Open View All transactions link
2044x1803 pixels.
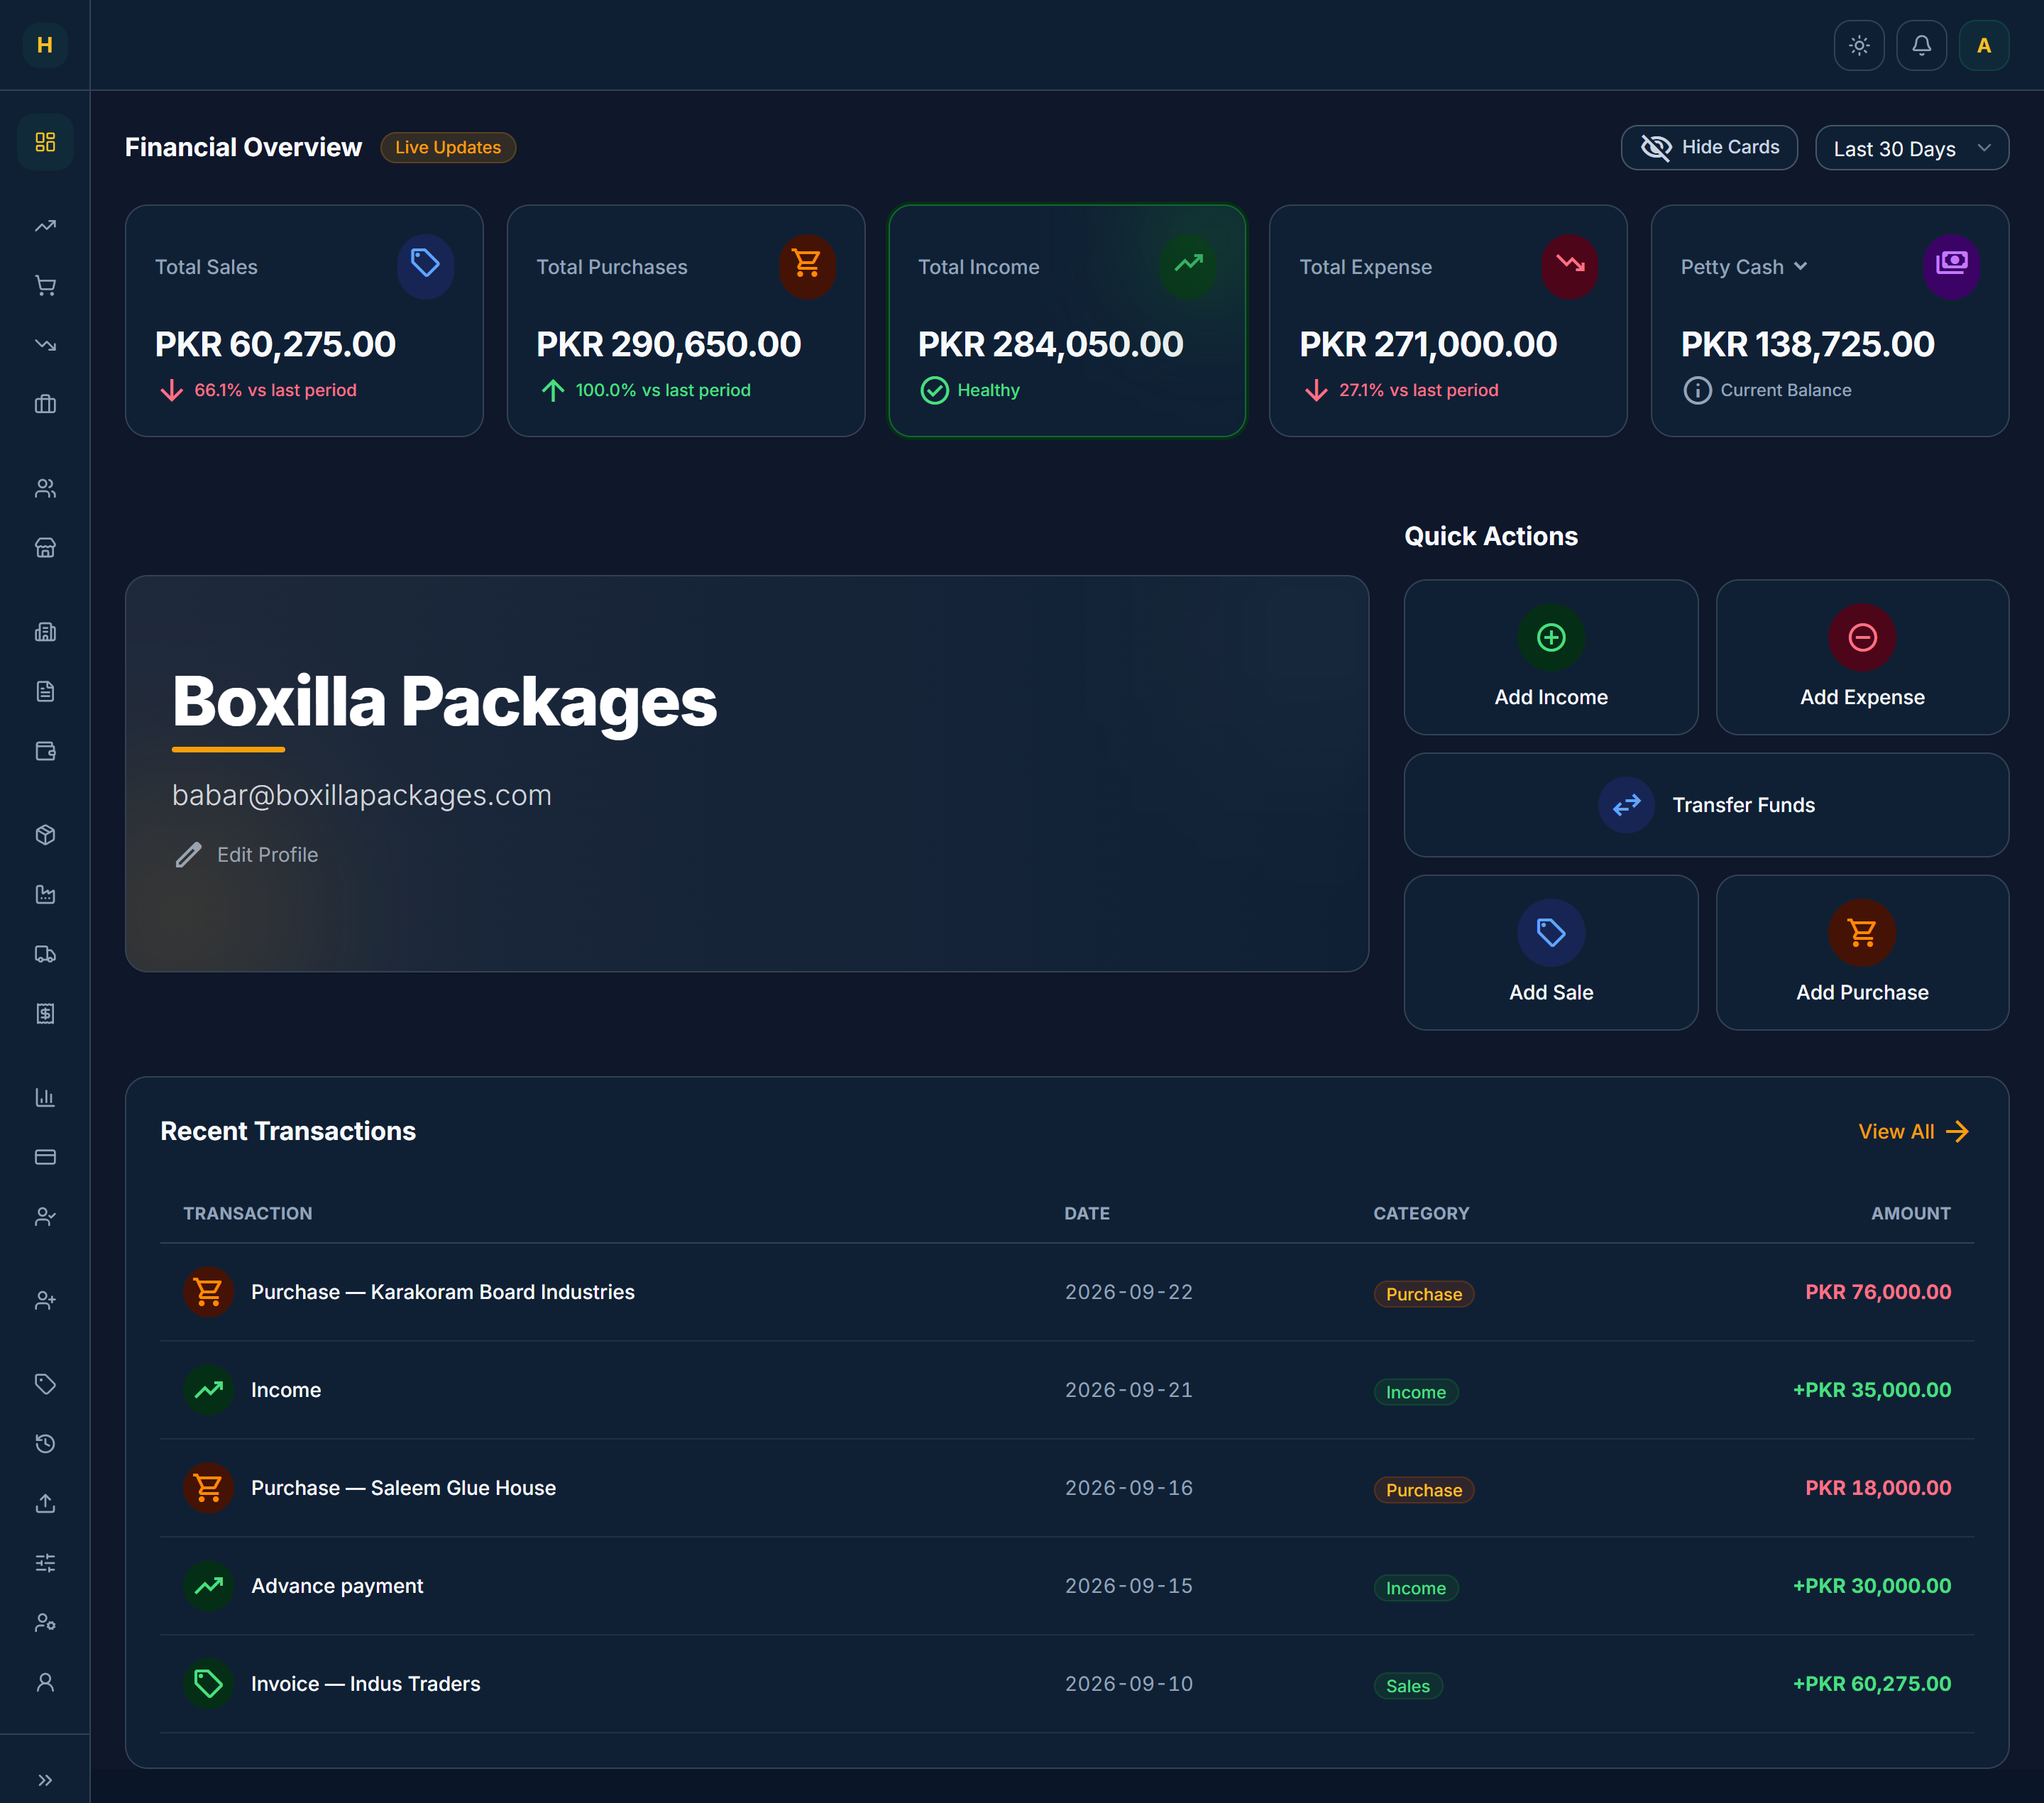pyautogui.click(x=1914, y=1131)
